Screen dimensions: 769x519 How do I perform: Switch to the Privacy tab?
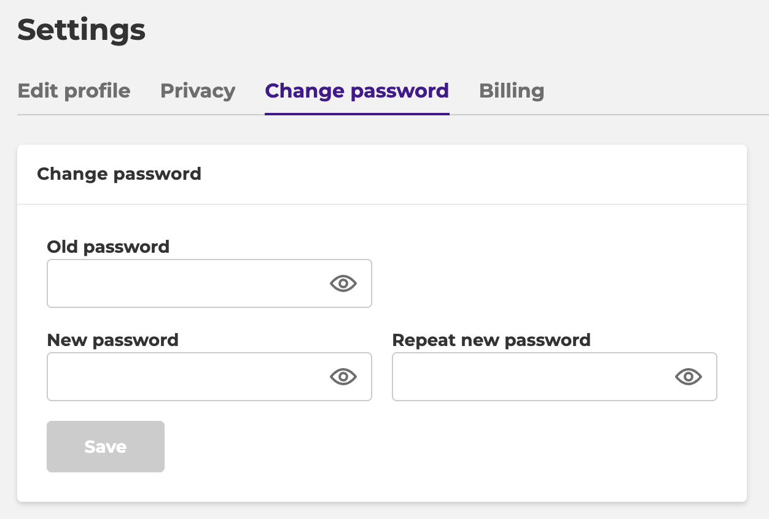[x=198, y=91]
